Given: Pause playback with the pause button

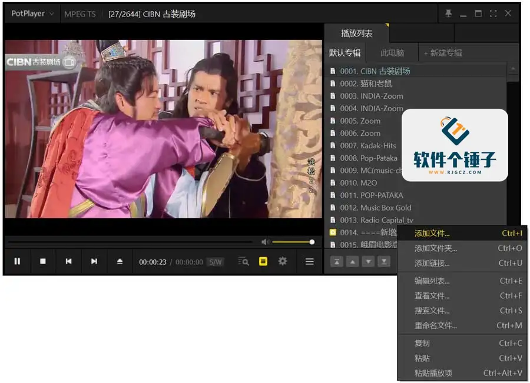Looking at the screenshot, I should pyautogui.click(x=17, y=261).
